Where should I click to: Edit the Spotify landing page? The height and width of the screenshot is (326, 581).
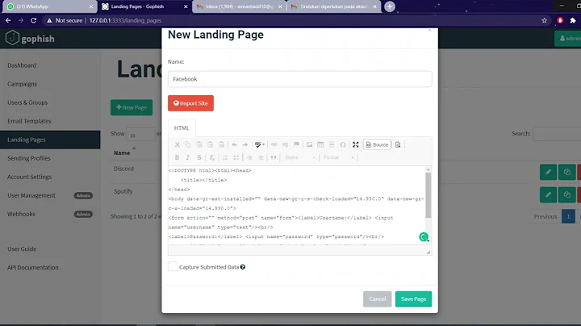click(548, 194)
